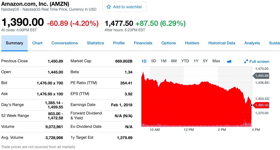Set chart range to 1M
Screen dimensions: 280x150
[163, 61]
